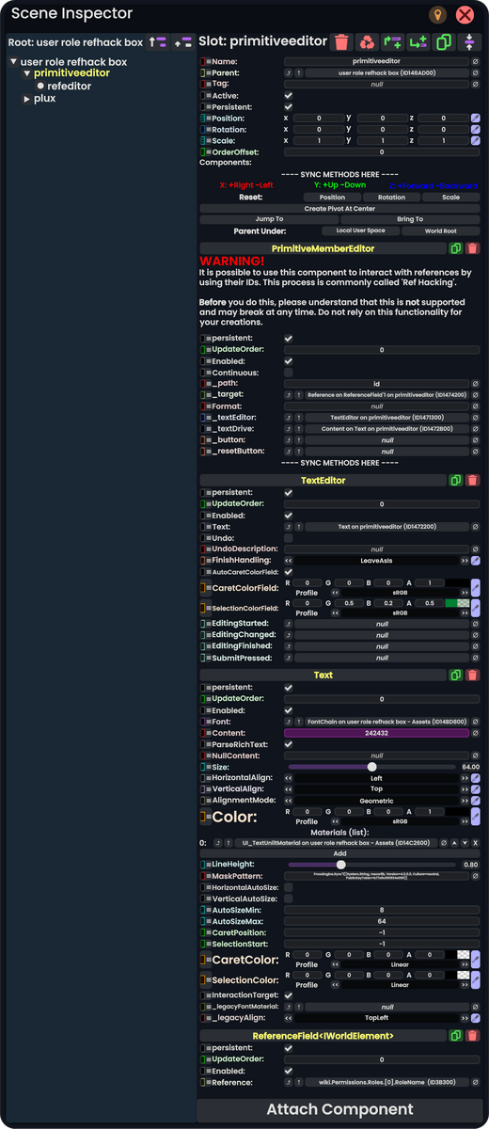Click the purple pencil icon for Position

476,118
